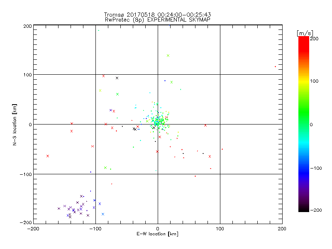This screenshot has width=332, height=249.
Task: Click the E-W axis tick label '0'
Action: pyautogui.click(x=158, y=229)
